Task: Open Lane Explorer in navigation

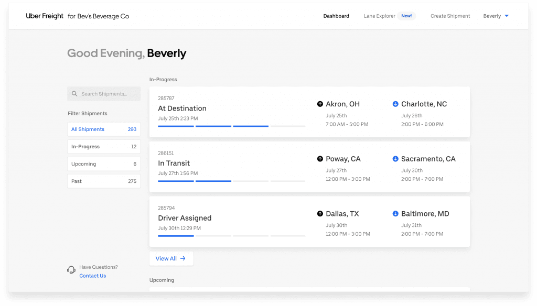Action: pyautogui.click(x=380, y=16)
